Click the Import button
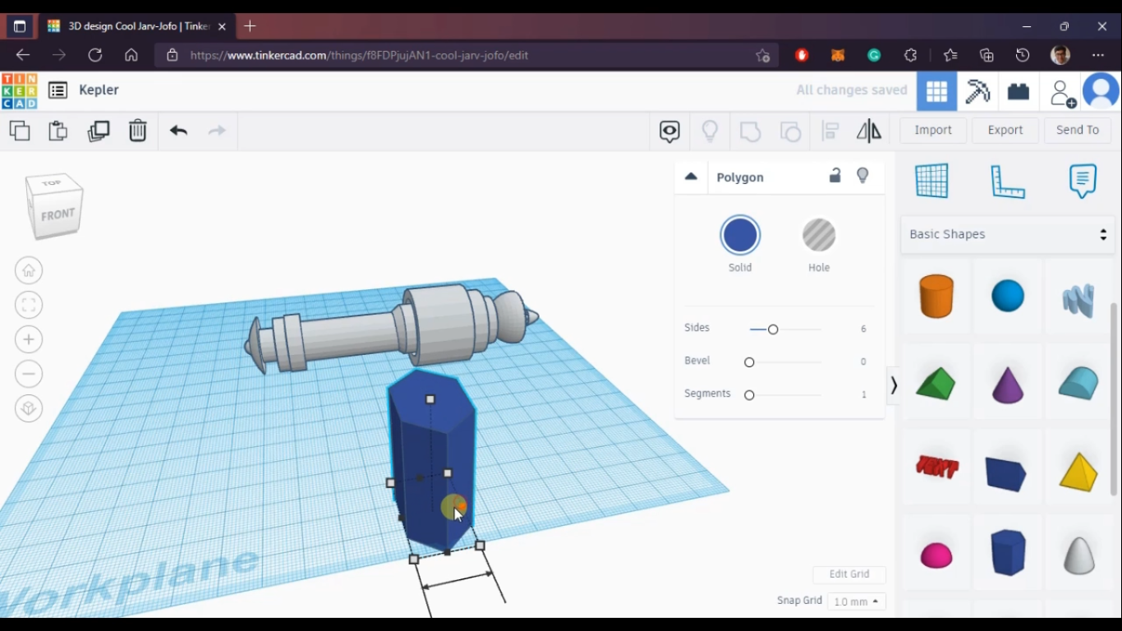The image size is (1122, 631). (933, 130)
